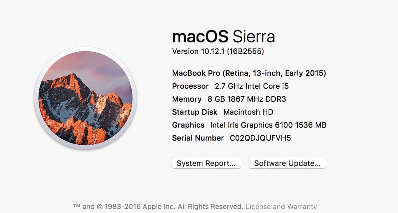The width and height of the screenshot is (398, 213).
Task: Click the Processor label
Action: coord(190,86)
